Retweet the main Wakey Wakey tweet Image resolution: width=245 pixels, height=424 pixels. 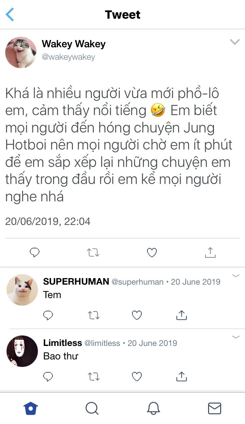point(93,252)
